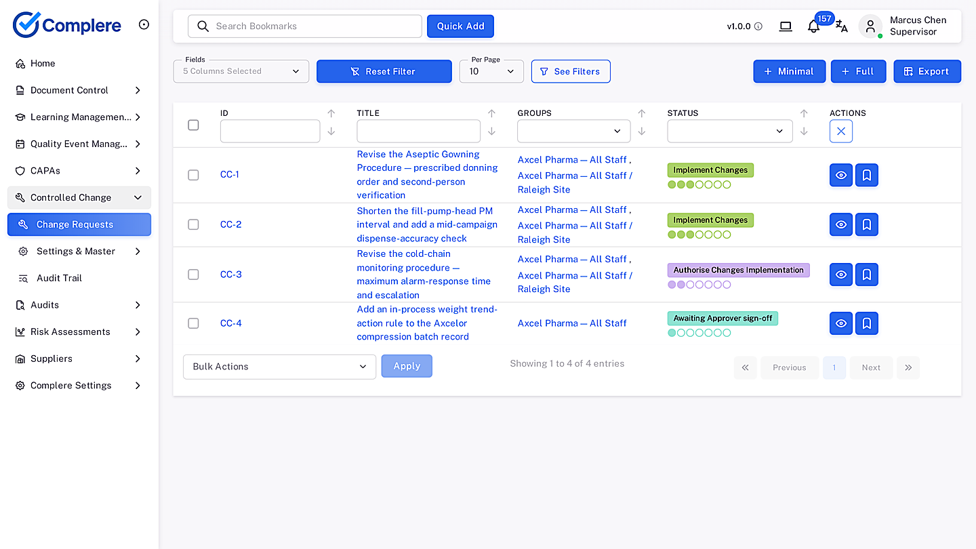976x549 pixels.
Task: Bookmark change request CC-3
Action: point(867,274)
